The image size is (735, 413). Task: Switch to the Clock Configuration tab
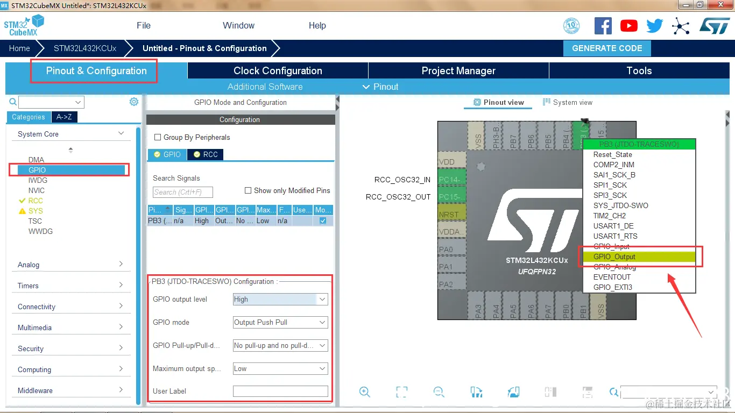(278, 70)
